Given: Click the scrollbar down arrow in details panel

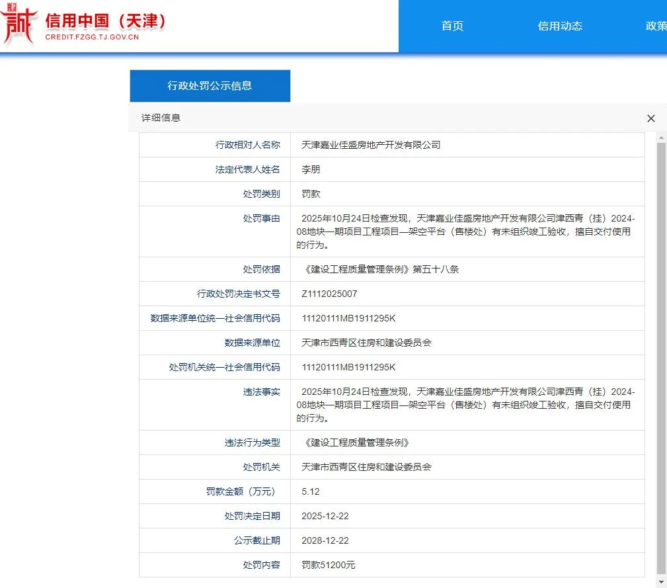Looking at the screenshot, I should 661,581.
